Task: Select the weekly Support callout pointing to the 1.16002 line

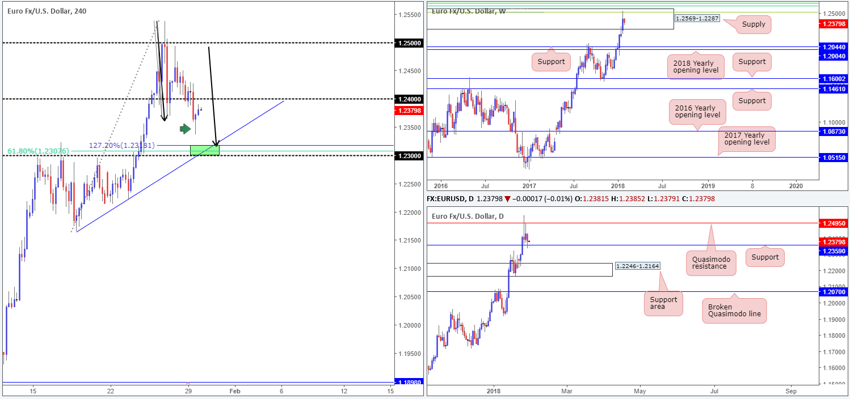Action: point(752,62)
